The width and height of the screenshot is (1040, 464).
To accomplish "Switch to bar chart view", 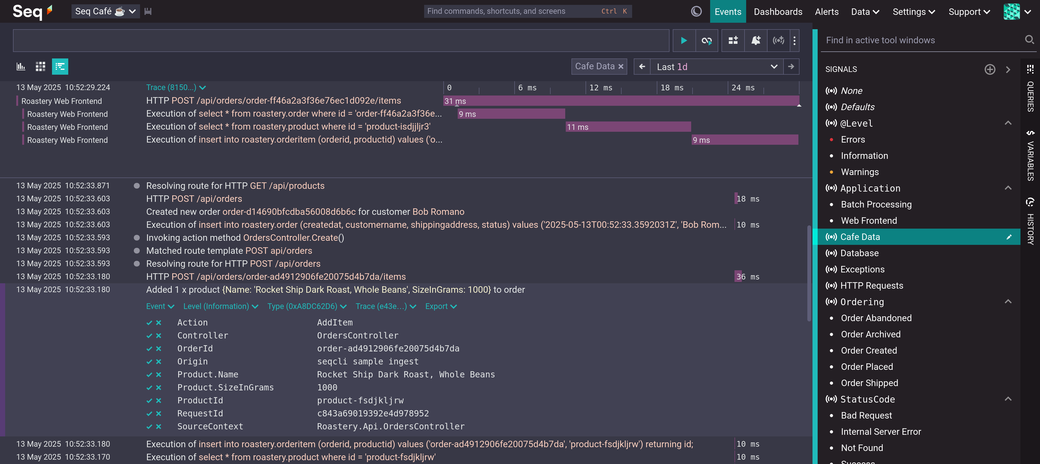I will [21, 67].
